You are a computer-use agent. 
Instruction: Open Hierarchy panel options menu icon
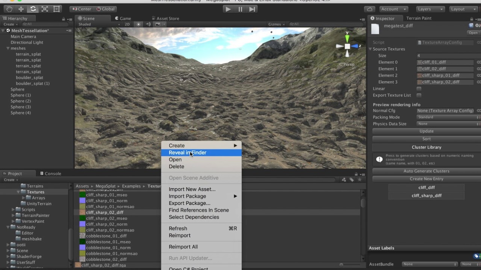69,19
